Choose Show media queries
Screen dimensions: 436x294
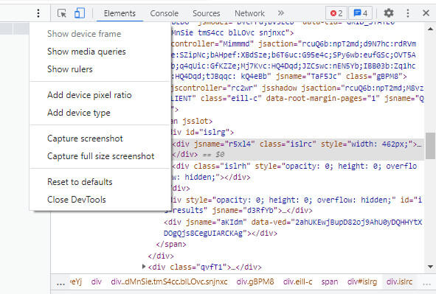coord(100,52)
